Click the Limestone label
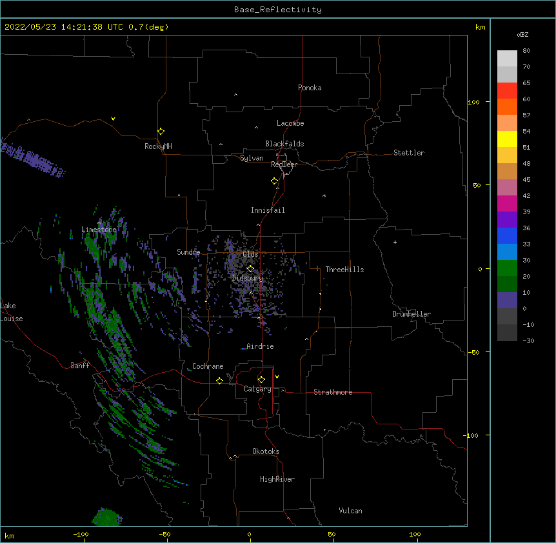The image size is (556, 543). point(99,230)
